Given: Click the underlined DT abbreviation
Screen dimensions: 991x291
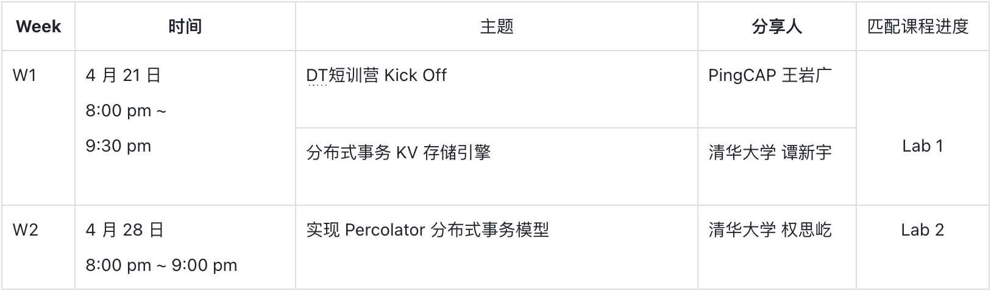Looking at the screenshot, I should tap(317, 76).
